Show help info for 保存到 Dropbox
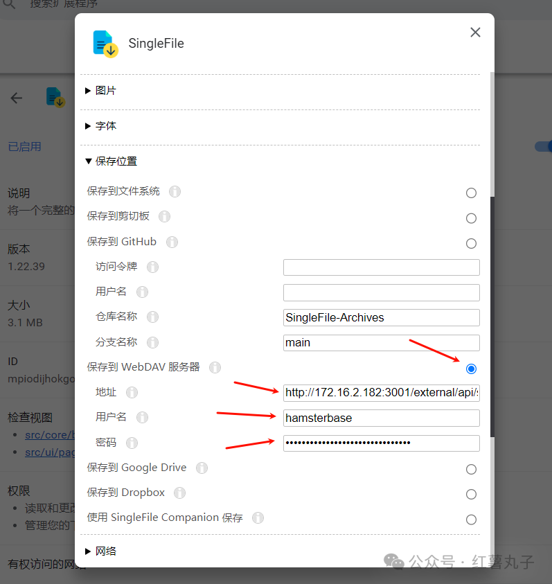This screenshot has width=552, height=584. pyautogui.click(x=179, y=493)
